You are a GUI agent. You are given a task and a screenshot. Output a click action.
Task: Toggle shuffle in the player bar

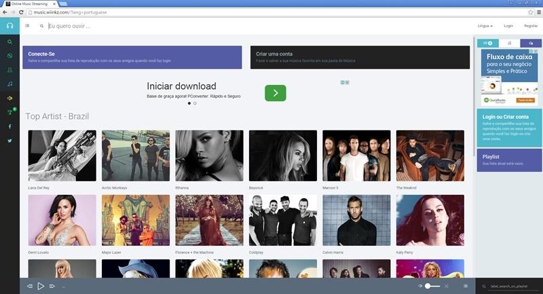446,286
